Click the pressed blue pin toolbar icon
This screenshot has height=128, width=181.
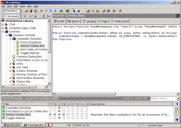pyautogui.click(x=74, y=11)
